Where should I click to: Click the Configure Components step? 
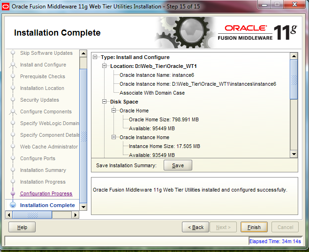click(x=46, y=111)
